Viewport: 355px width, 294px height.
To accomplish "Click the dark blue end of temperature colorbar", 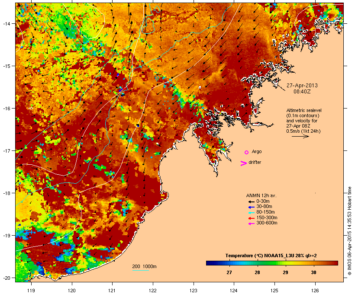I will (x=210, y=263).
